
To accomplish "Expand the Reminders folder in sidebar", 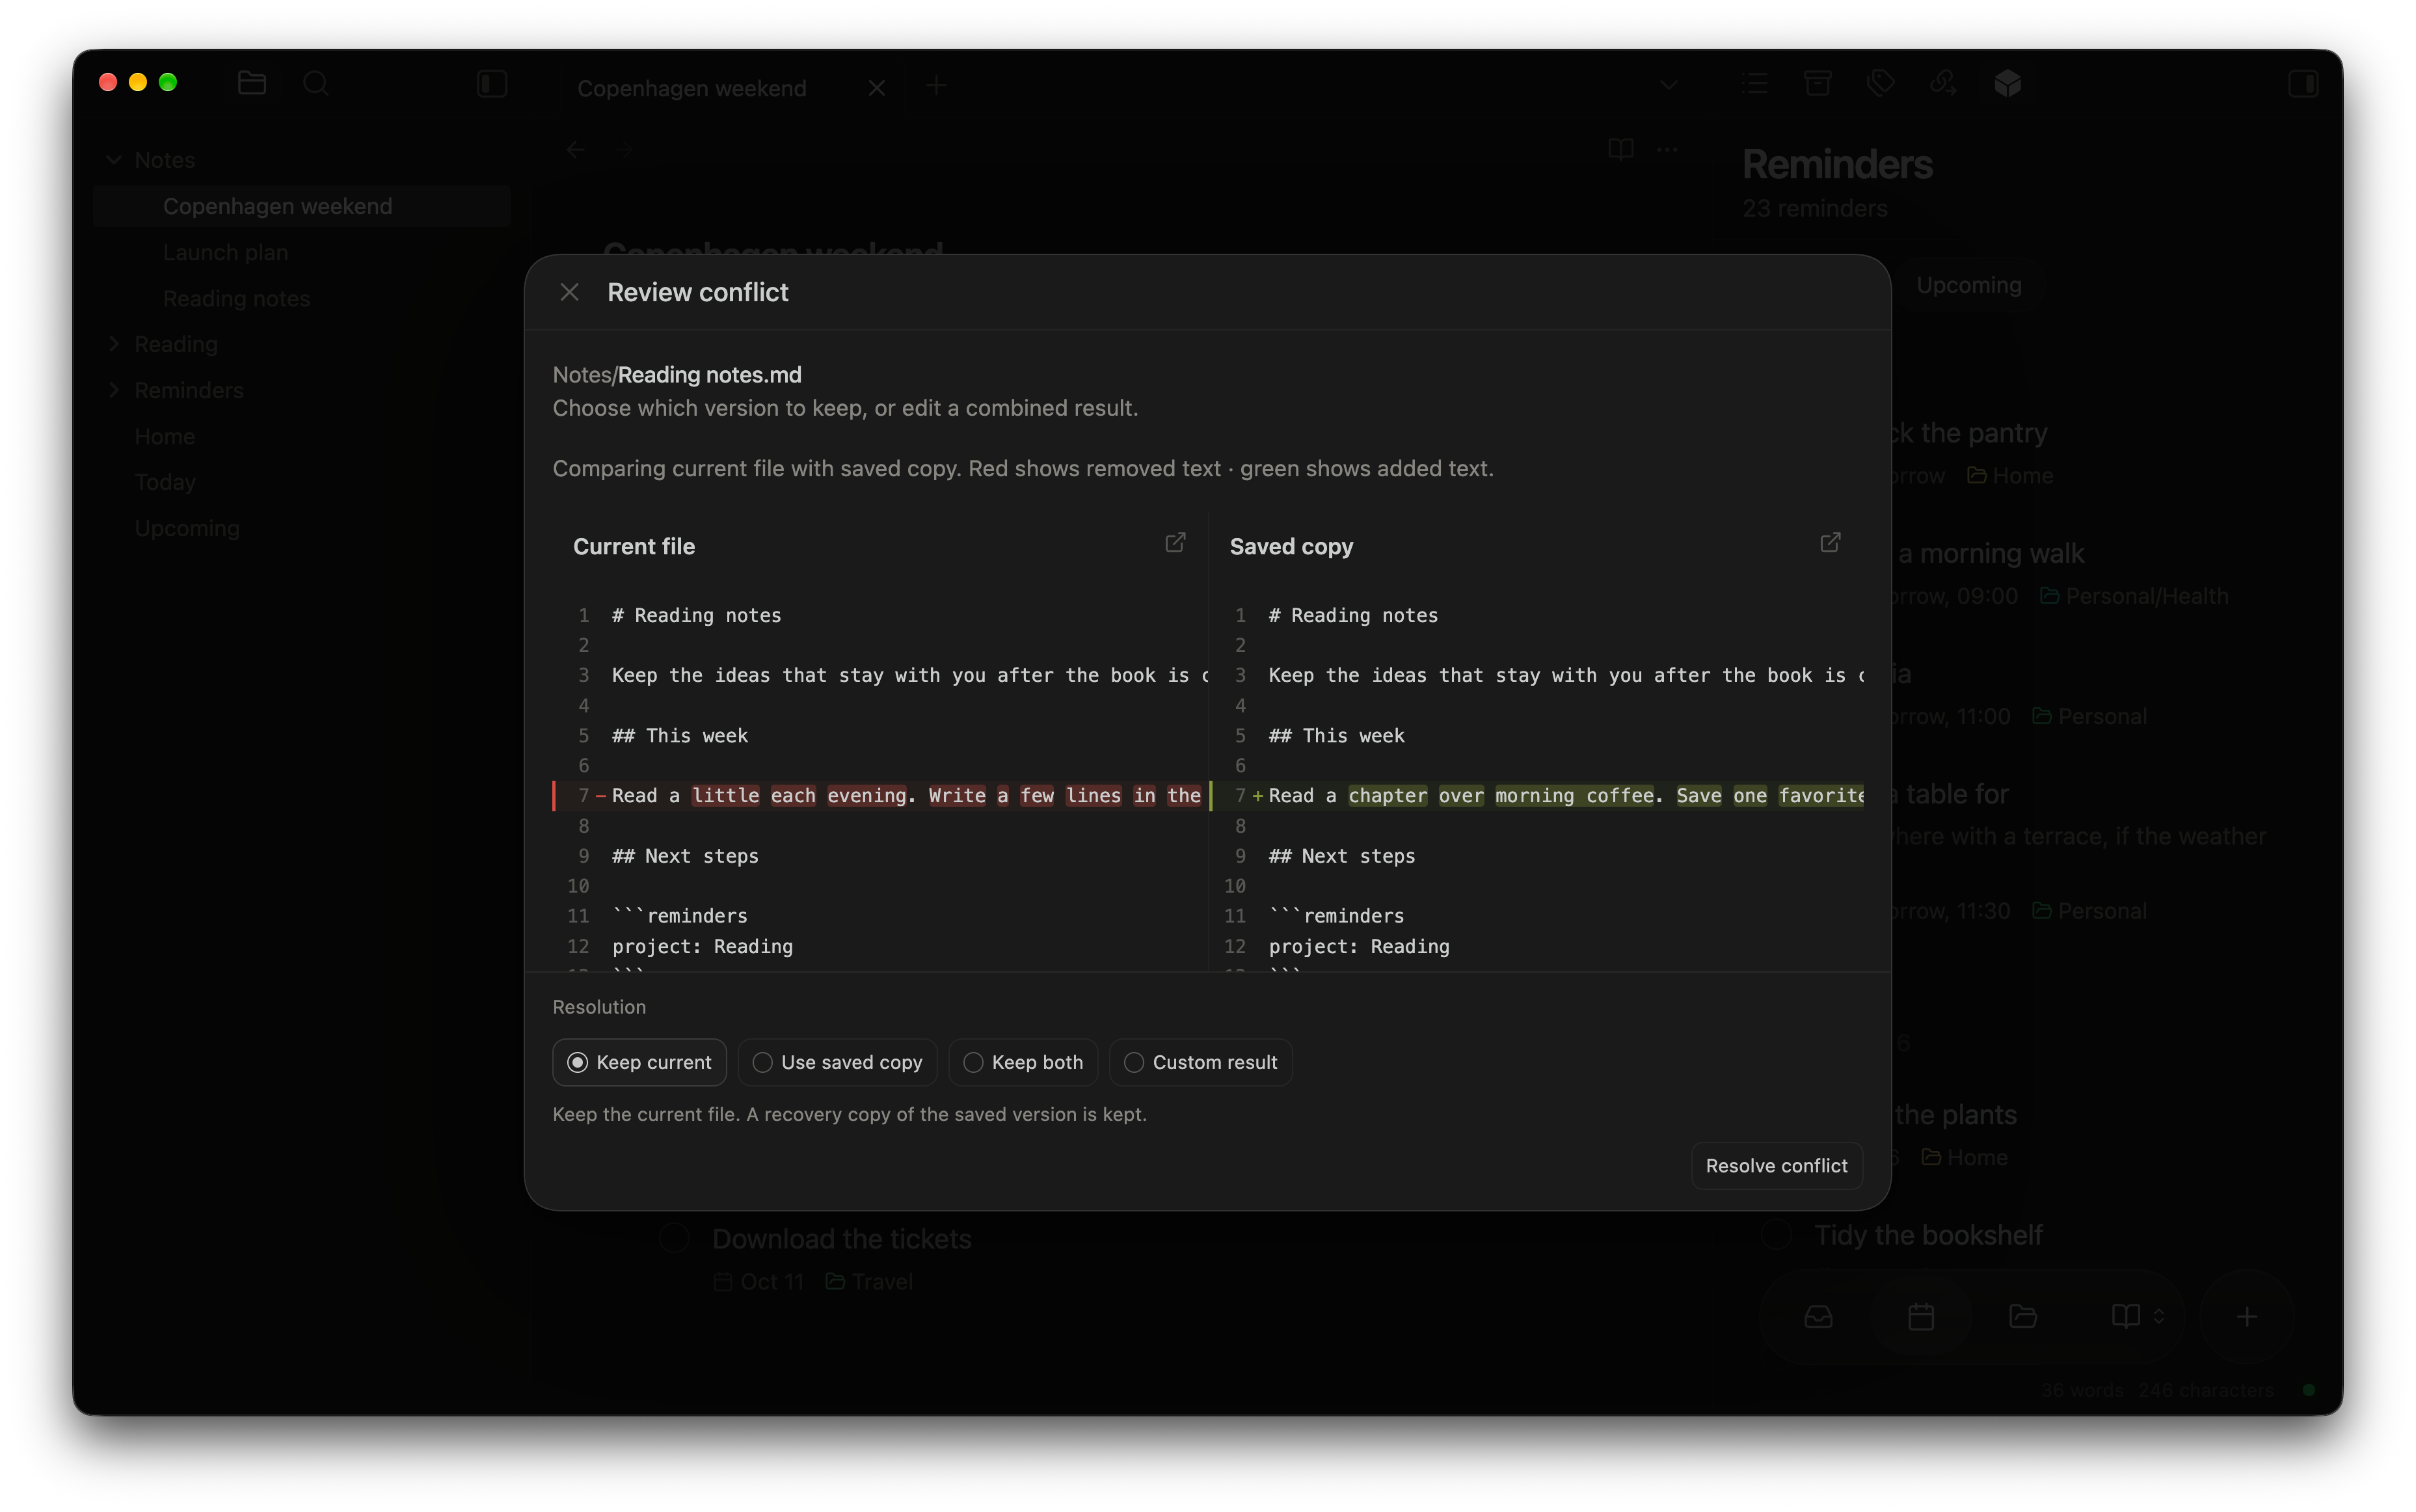I will [114, 390].
